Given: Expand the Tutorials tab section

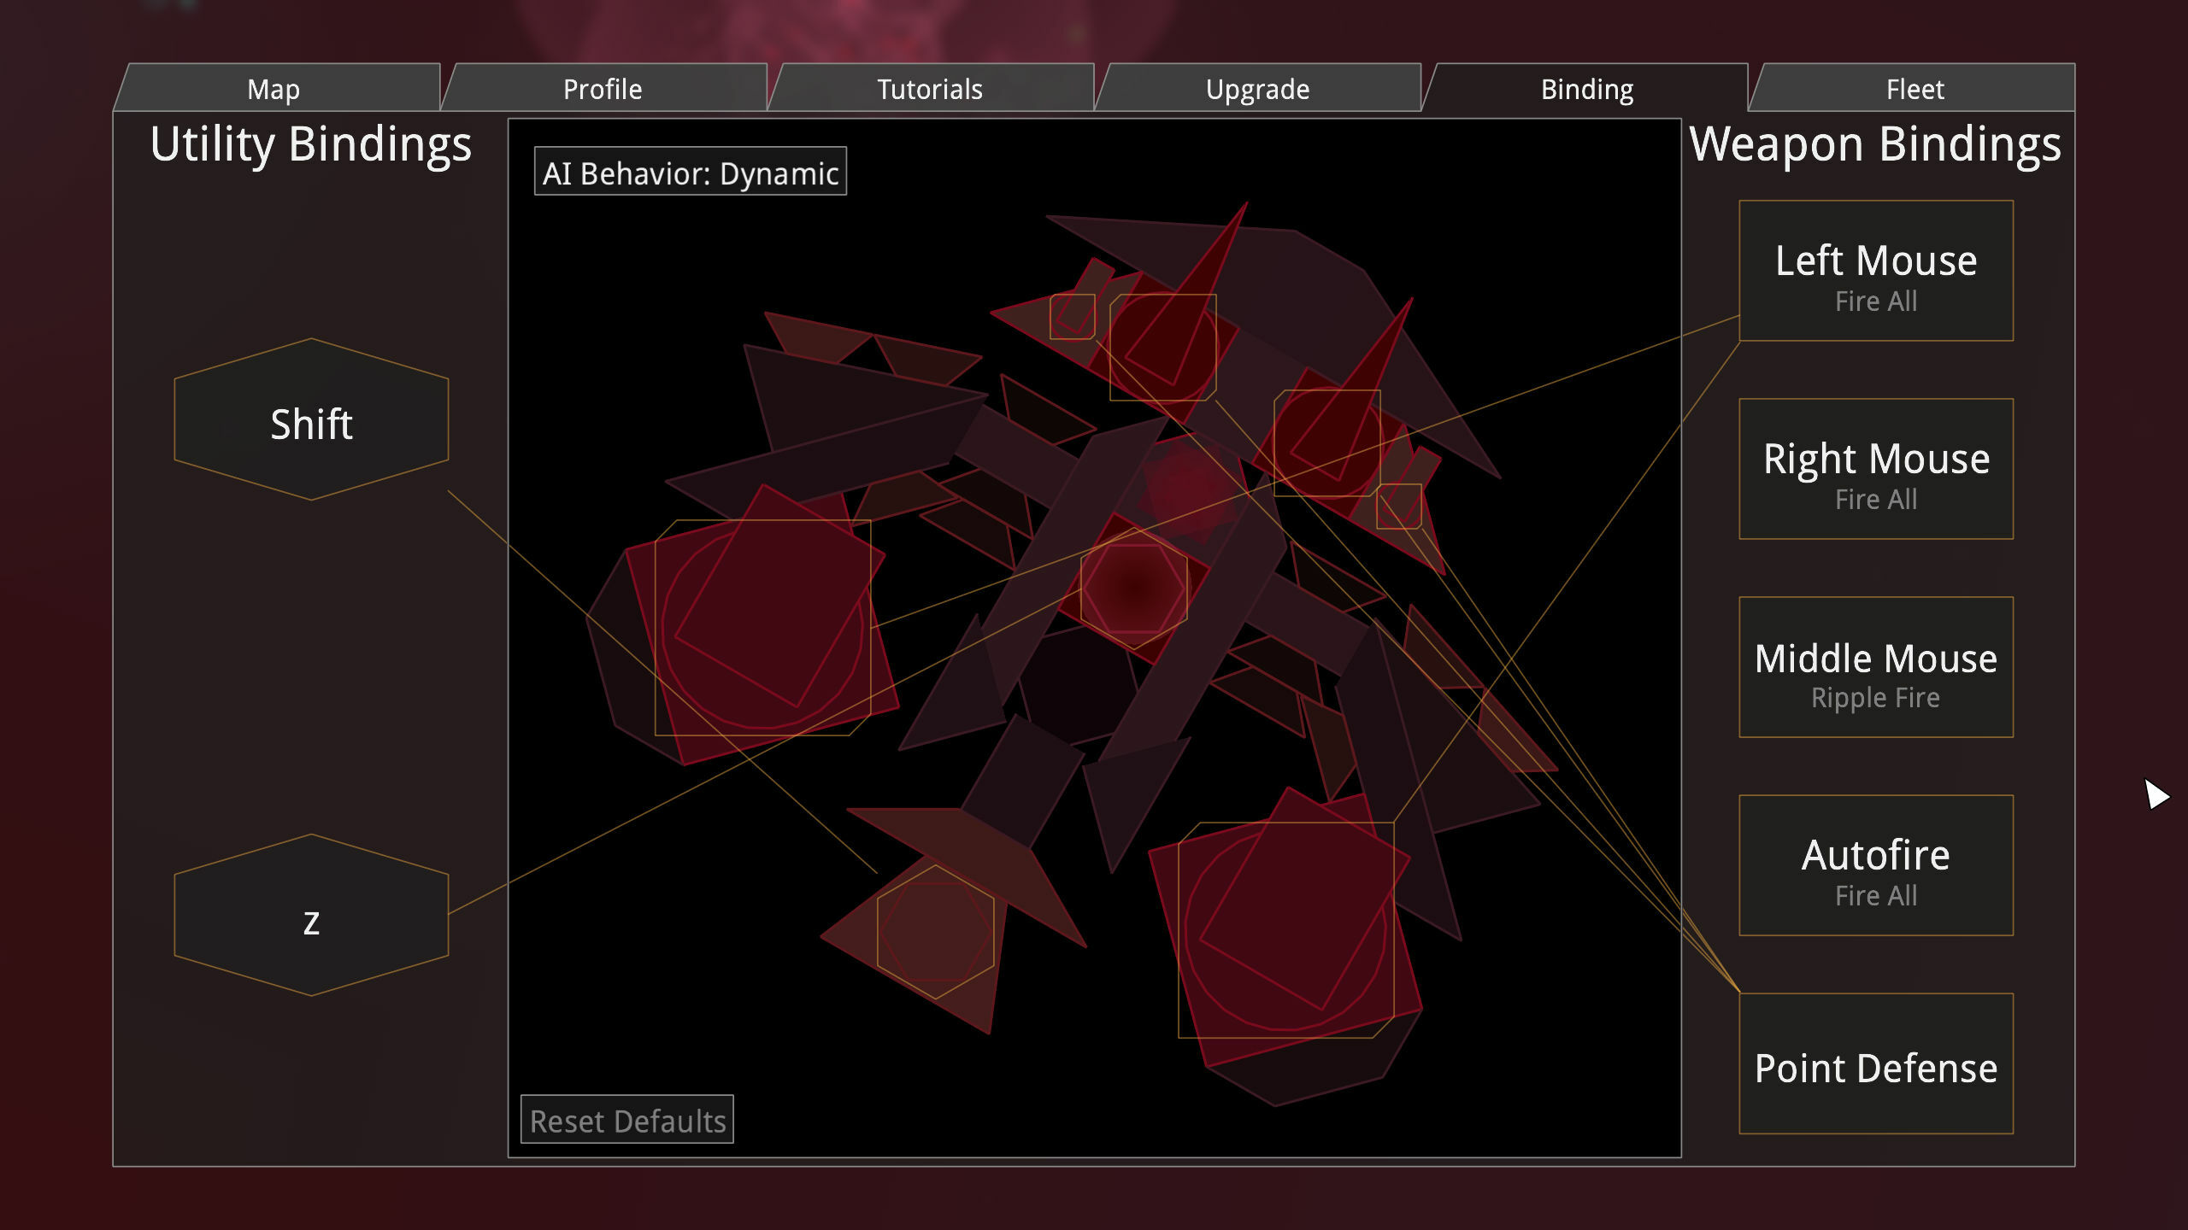Looking at the screenshot, I should (x=929, y=87).
